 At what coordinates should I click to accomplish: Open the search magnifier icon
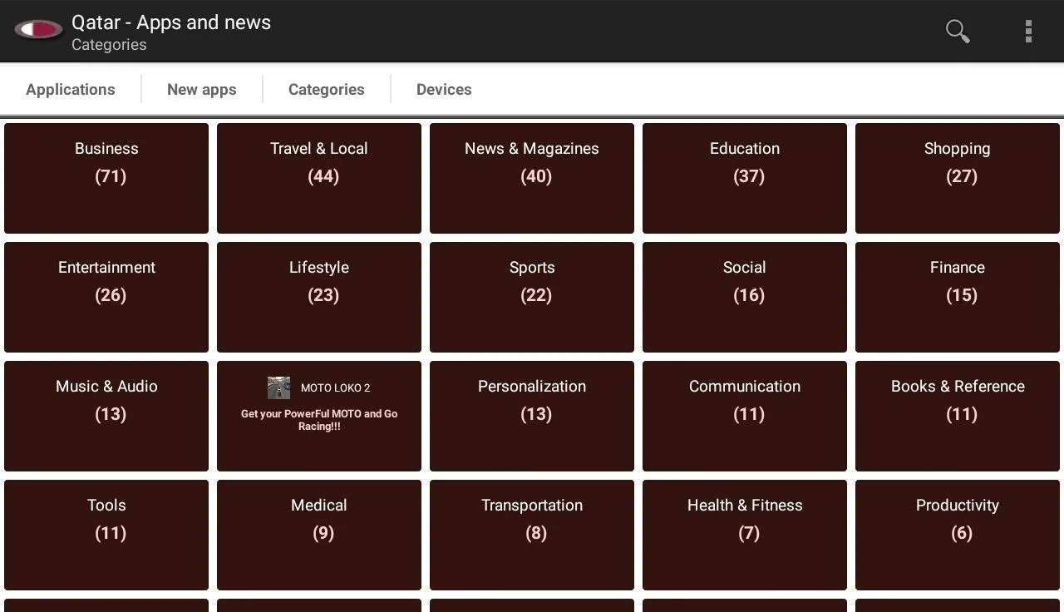[958, 32]
